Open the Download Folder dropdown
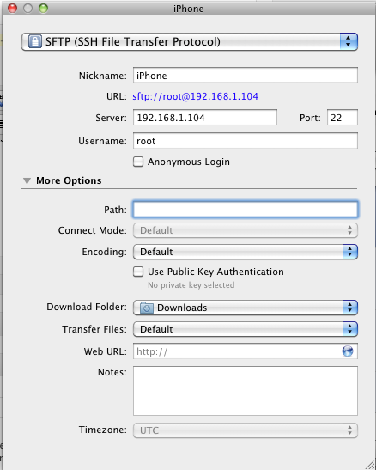Screen dimensions: 376x470 246,308
